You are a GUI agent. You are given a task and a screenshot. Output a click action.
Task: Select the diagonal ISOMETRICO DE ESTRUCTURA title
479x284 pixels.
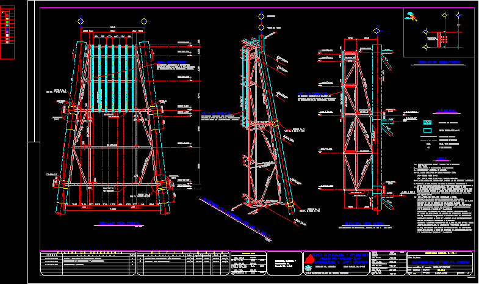click(x=237, y=218)
